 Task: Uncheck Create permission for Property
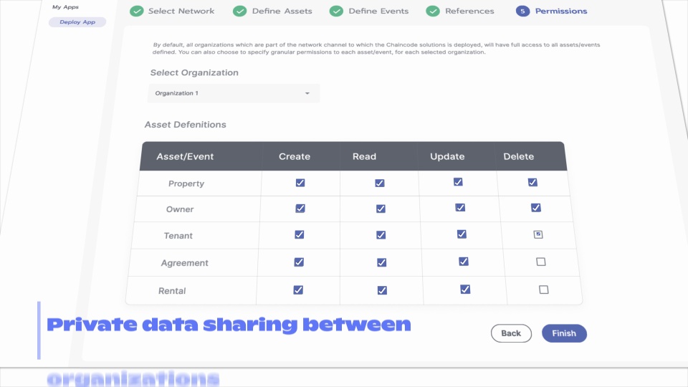[300, 183]
